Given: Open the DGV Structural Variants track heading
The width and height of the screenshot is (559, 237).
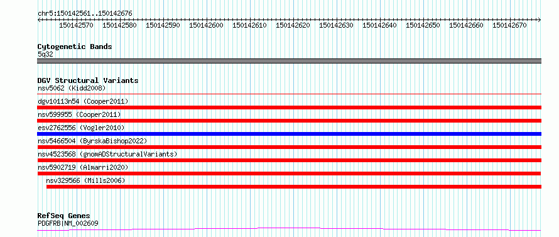Looking at the screenshot, I should pos(88,80).
